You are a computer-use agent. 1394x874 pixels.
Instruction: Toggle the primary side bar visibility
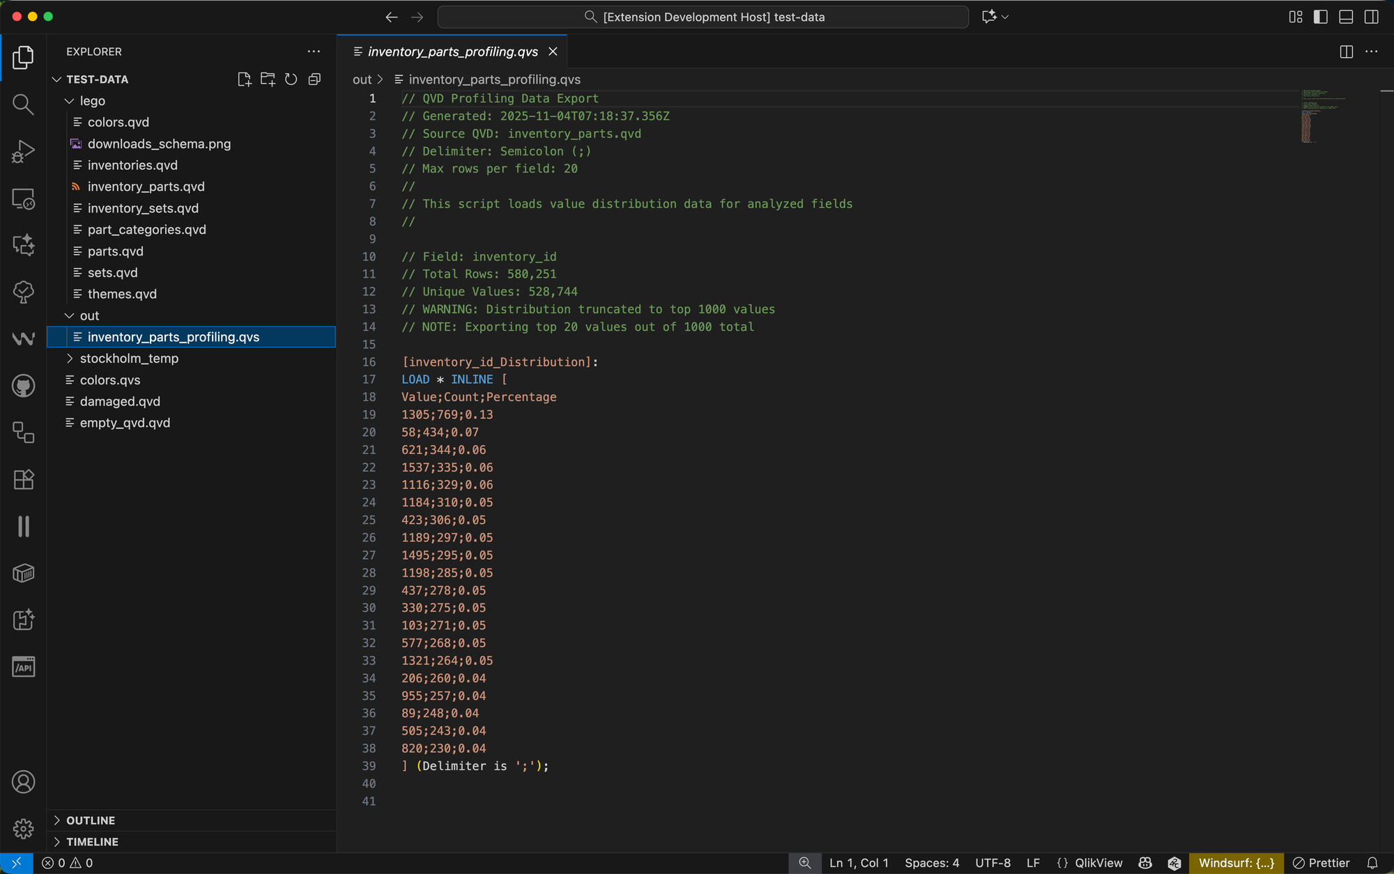[1320, 17]
